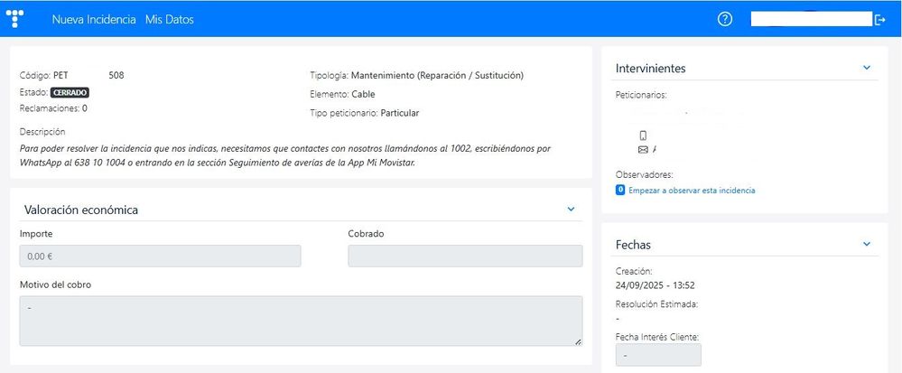Click the Cobrado input field
902x373 pixels.
pos(465,256)
